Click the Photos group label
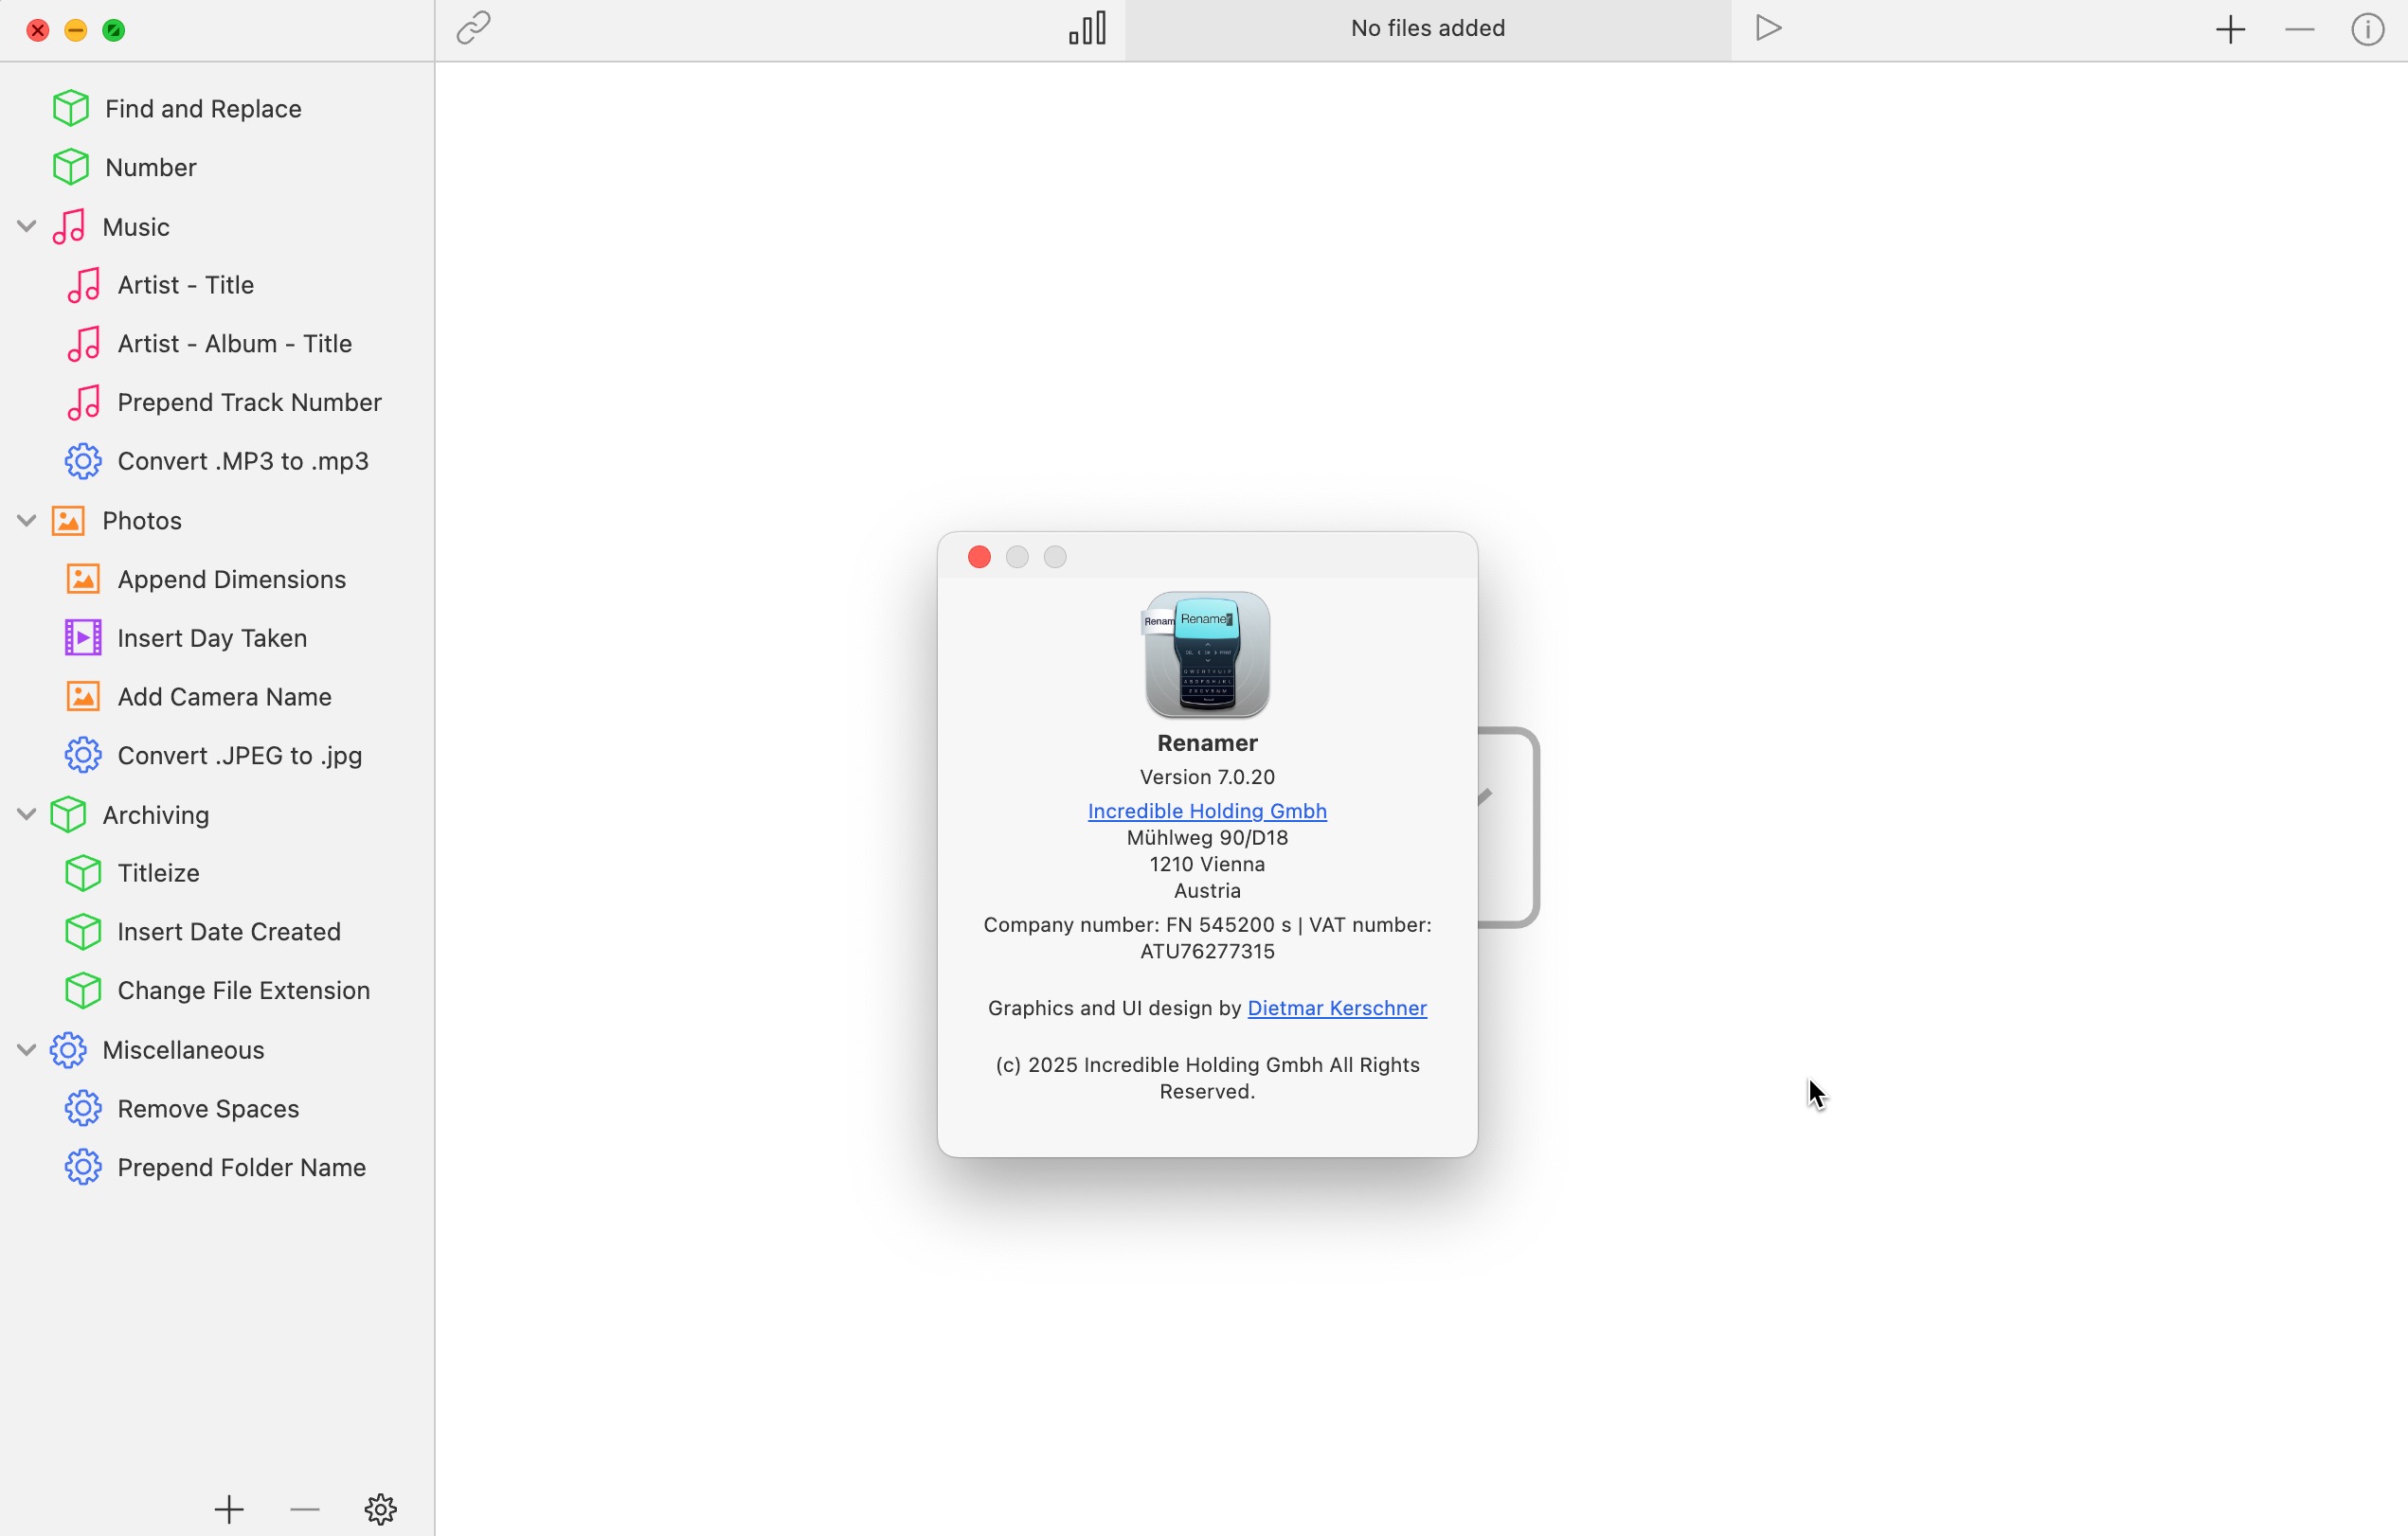Image resolution: width=2408 pixels, height=1536 pixels. [142, 521]
